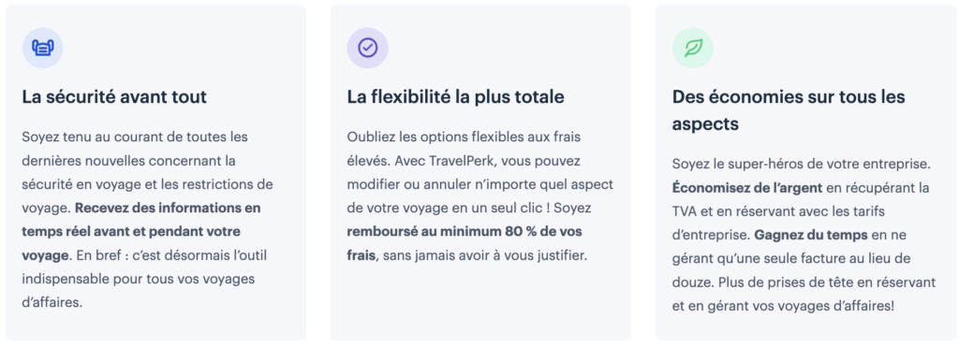Click "d'affaires." at the end of the security card

pyautogui.click(x=52, y=303)
